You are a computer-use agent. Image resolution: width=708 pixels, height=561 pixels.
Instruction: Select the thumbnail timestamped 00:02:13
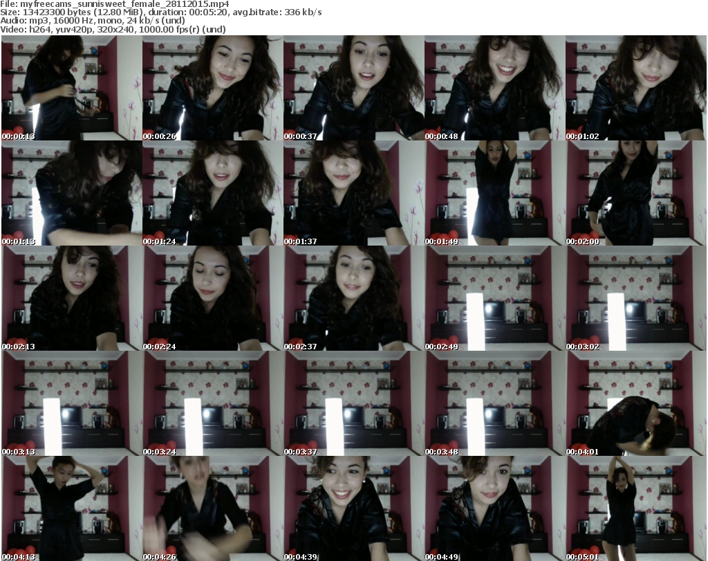click(x=72, y=298)
